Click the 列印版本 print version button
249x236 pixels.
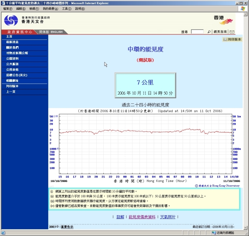pos(232,39)
